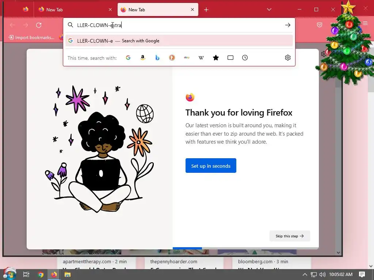Open volume control in system tray

[x=322, y=275]
